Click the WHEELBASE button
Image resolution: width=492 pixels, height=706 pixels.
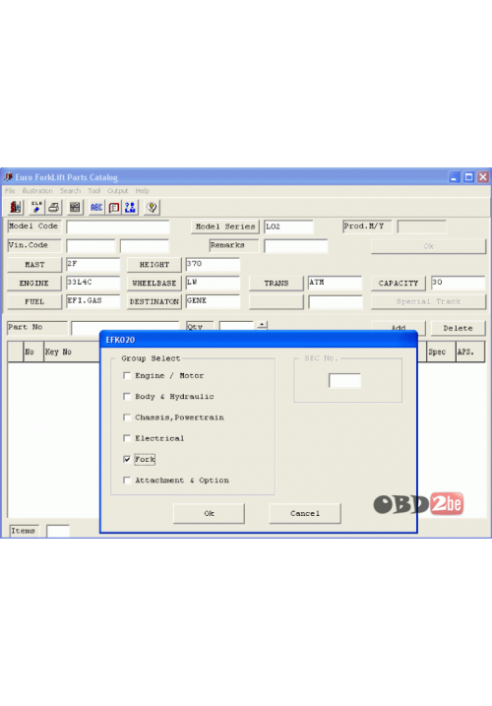click(x=154, y=284)
